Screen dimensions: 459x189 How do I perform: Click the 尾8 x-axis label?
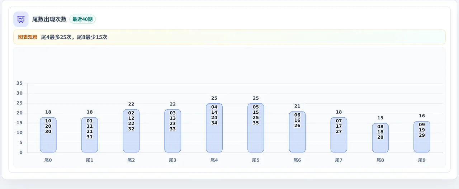380,160
